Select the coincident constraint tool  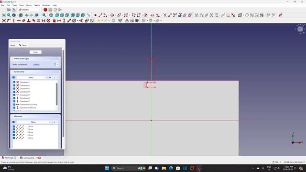pos(4,21)
